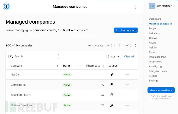
Task: Click the 1Password logo icon
Action: [7, 7]
